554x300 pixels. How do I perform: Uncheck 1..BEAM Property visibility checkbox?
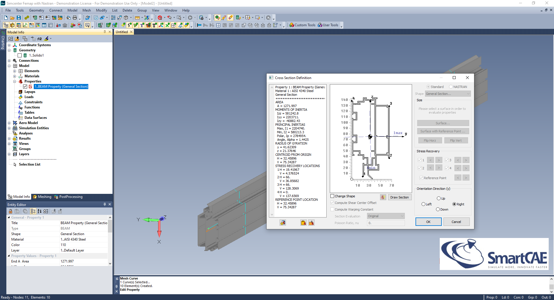[x=25, y=87]
